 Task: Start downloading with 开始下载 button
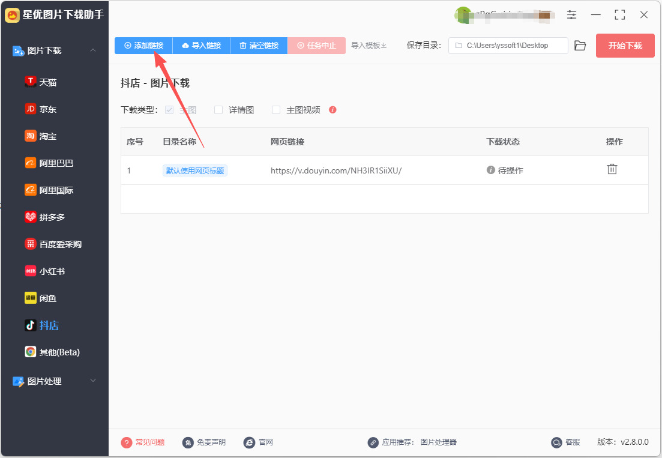click(625, 46)
